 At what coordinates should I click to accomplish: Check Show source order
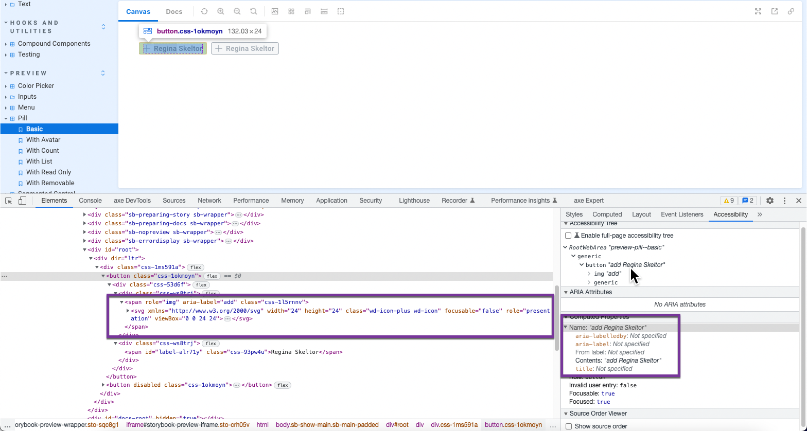coord(569,426)
